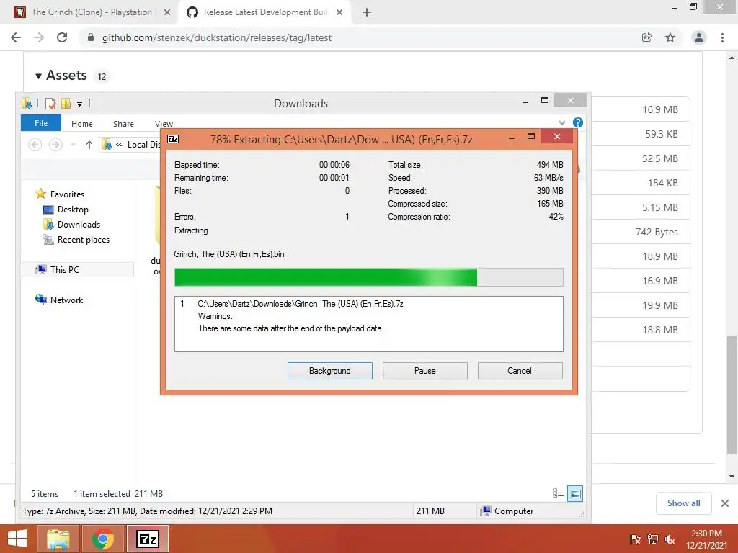Click New folder icon in quick access toolbar
This screenshot has width=738, height=553.
66,104
